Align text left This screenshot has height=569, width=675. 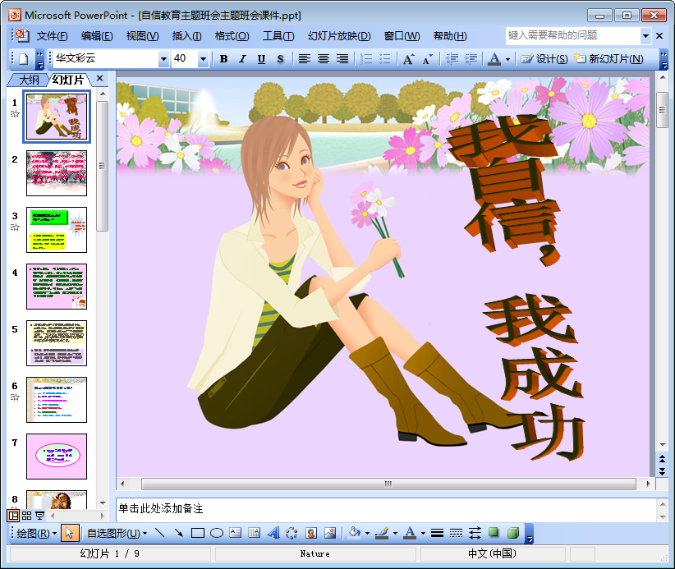click(x=305, y=59)
